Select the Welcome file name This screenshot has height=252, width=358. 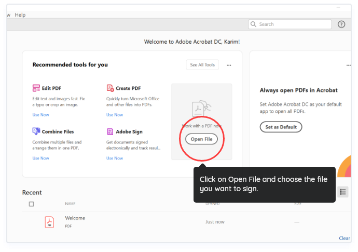pyautogui.click(x=75, y=218)
